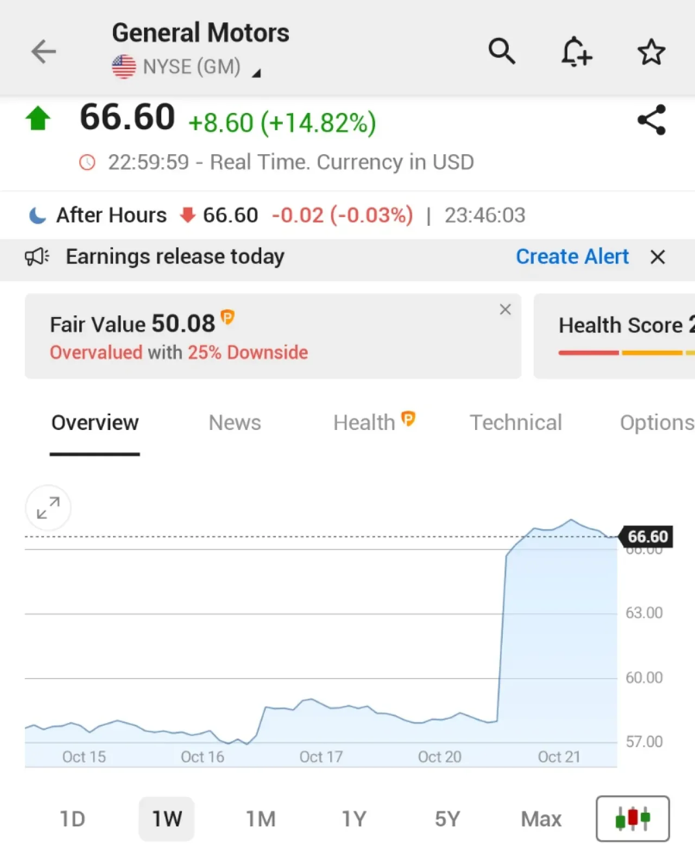Tap the Health Score color bar

pos(627,353)
